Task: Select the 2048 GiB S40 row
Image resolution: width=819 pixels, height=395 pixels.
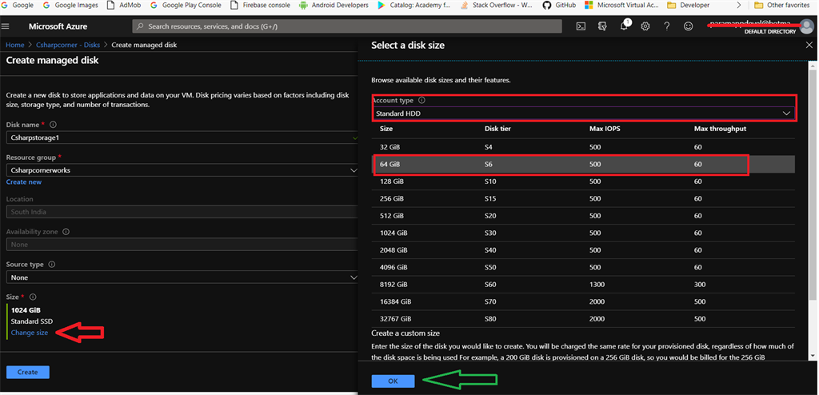Action: [583, 249]
